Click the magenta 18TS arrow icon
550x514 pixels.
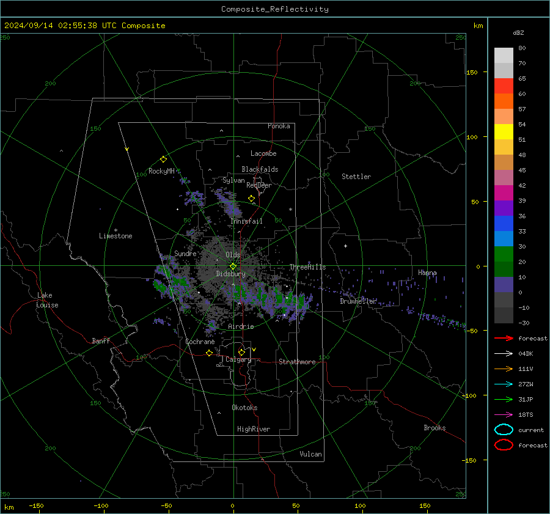(504, 415)
